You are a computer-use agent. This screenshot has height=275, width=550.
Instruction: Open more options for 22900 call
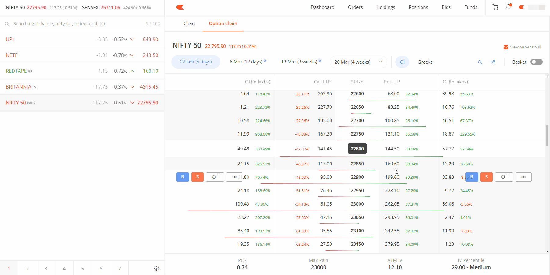234,177
